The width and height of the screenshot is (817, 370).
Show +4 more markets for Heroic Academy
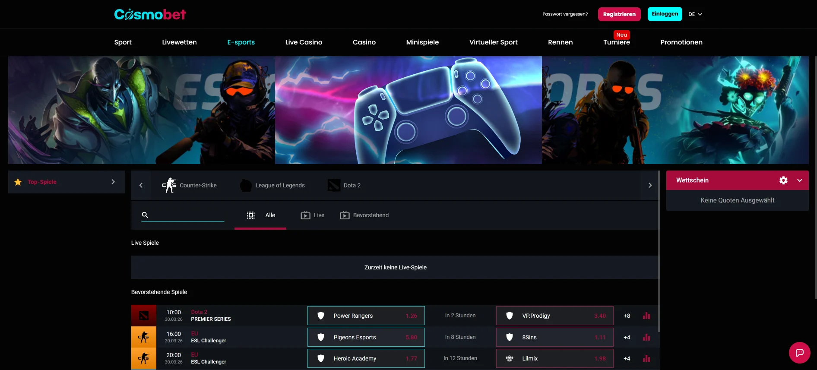[627, 358]
